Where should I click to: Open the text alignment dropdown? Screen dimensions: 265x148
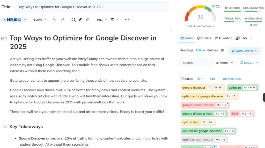(114, 20)
